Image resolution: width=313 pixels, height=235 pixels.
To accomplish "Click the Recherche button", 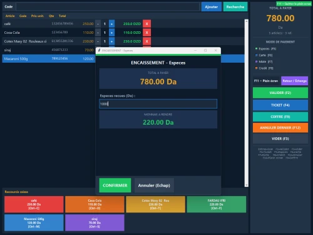I will click(x=235, y=7).
